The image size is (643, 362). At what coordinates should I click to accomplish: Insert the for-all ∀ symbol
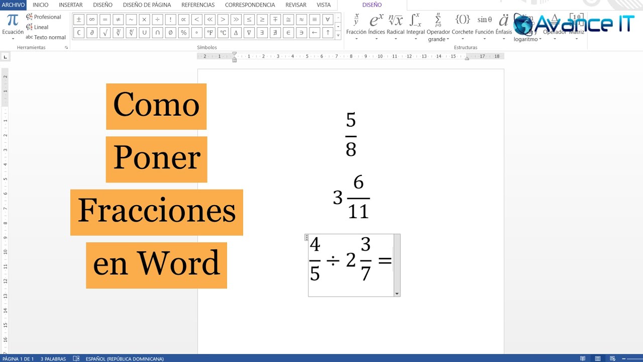click(328, 20)
